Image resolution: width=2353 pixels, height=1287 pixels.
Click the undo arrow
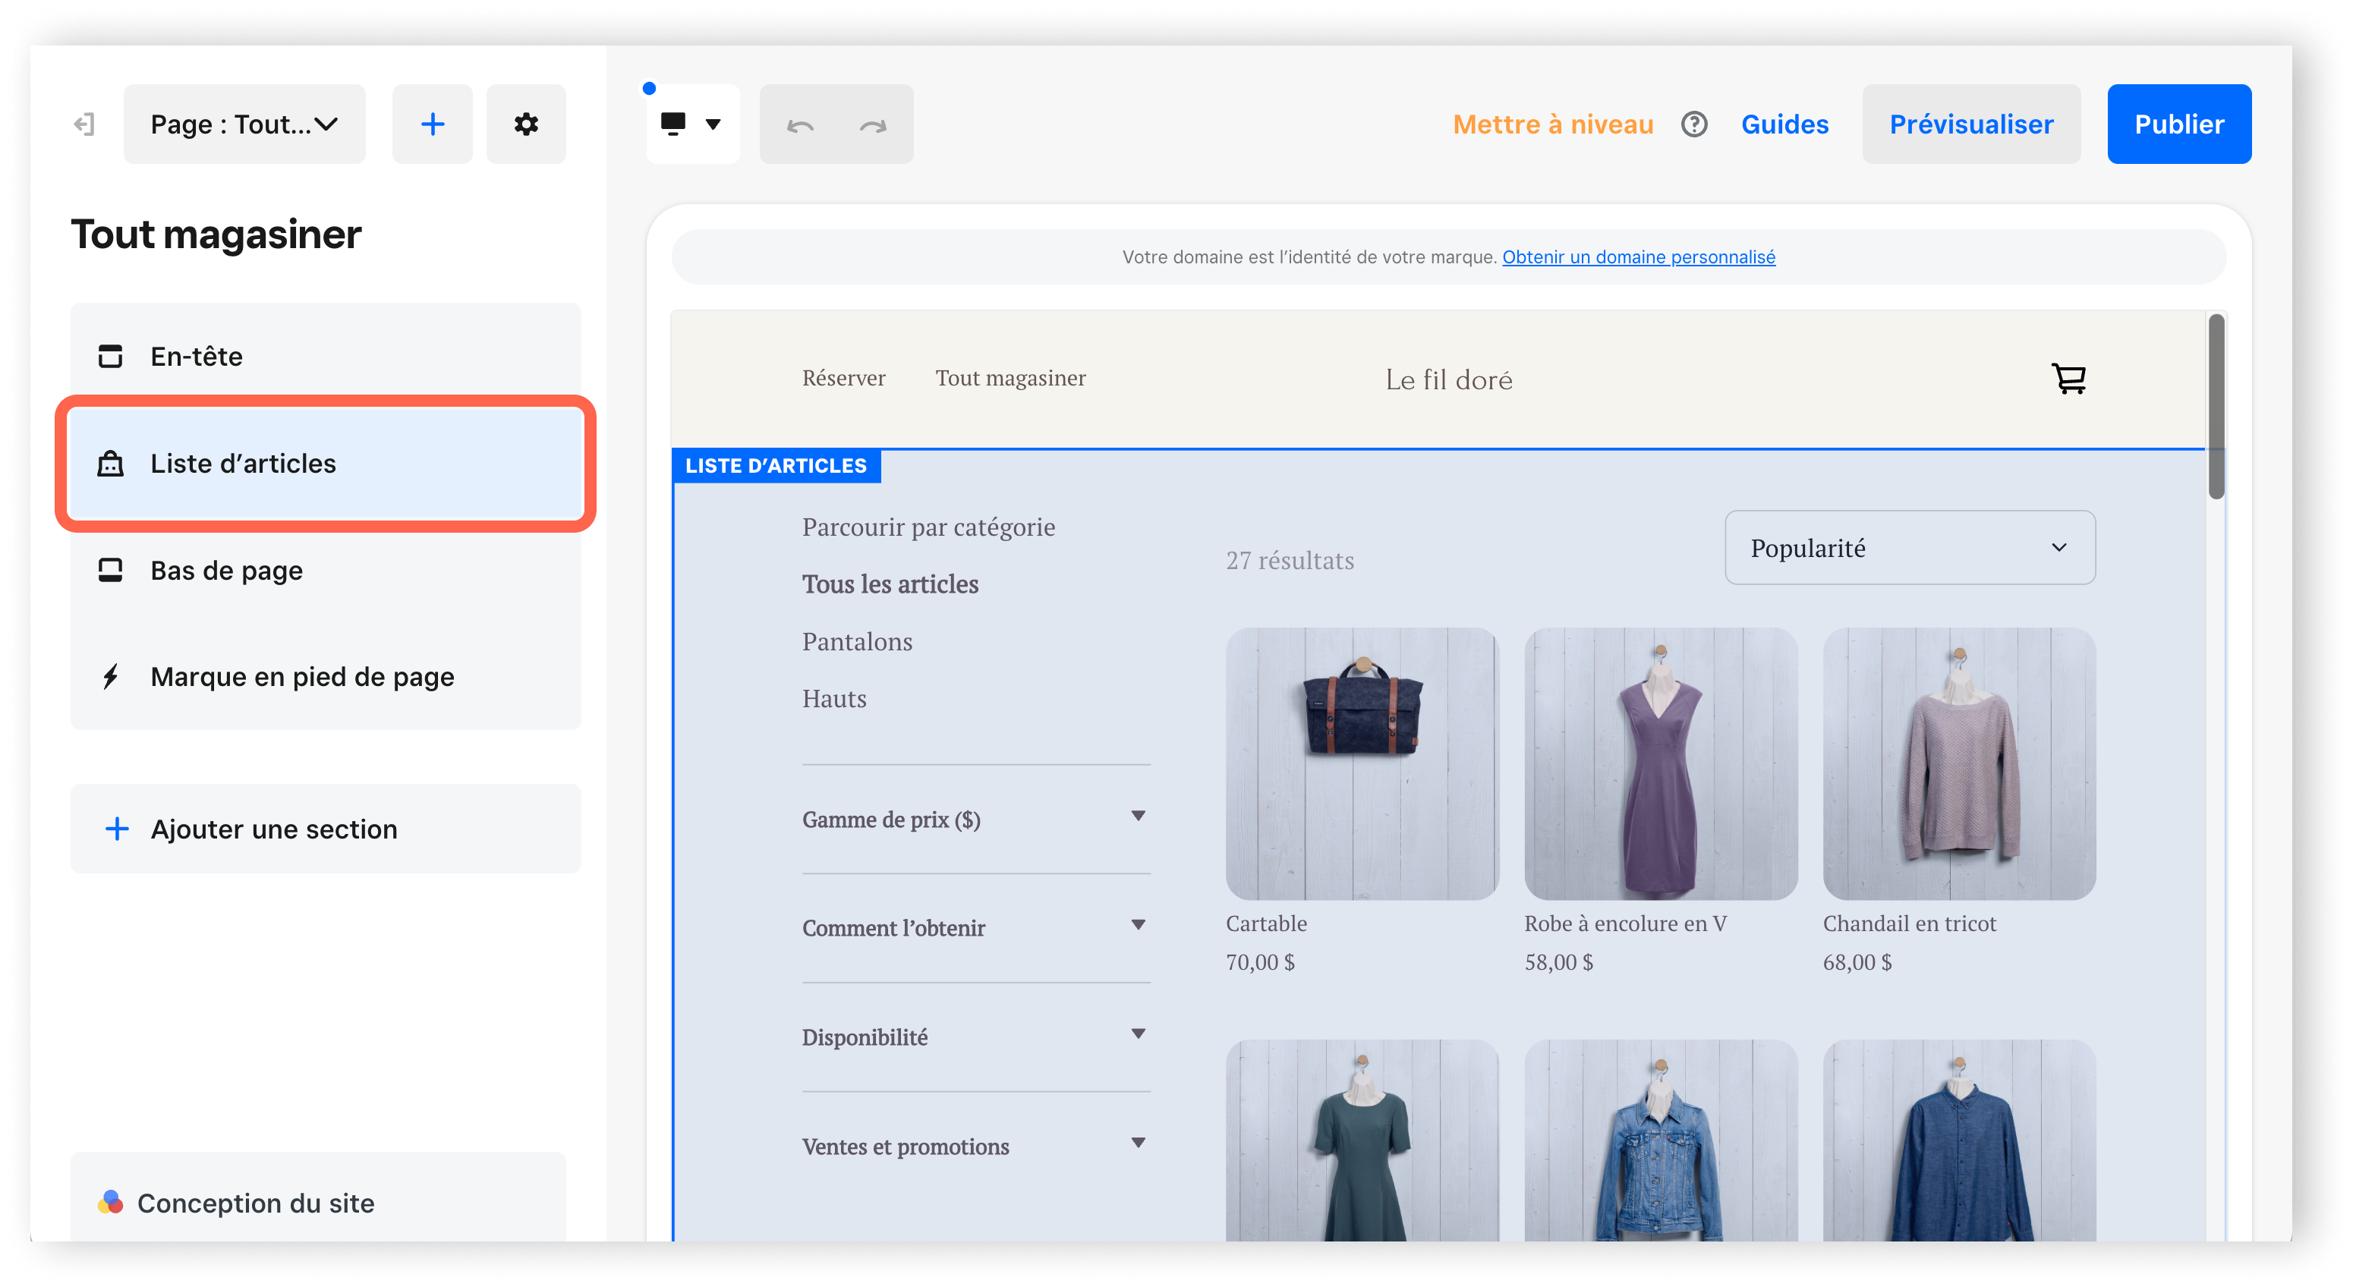[799, 125]
